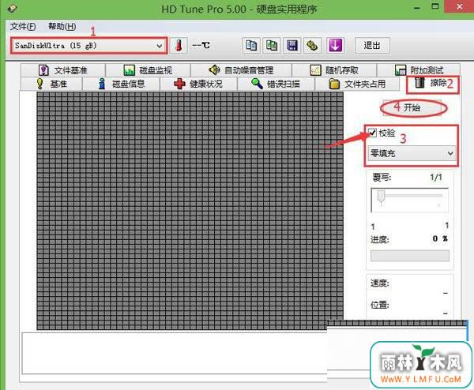Image resolution: width=474 pixels, height=390 pixels.
Task: Switch to the 基准 benchmark tab
Action: pos(51,84)
